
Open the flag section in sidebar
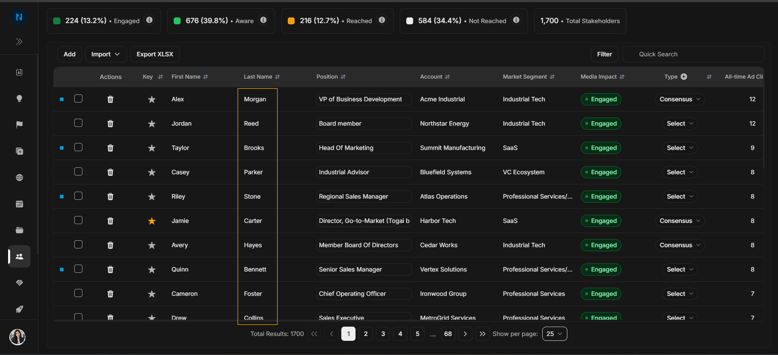pyautogui.click(x=19, y=125)
